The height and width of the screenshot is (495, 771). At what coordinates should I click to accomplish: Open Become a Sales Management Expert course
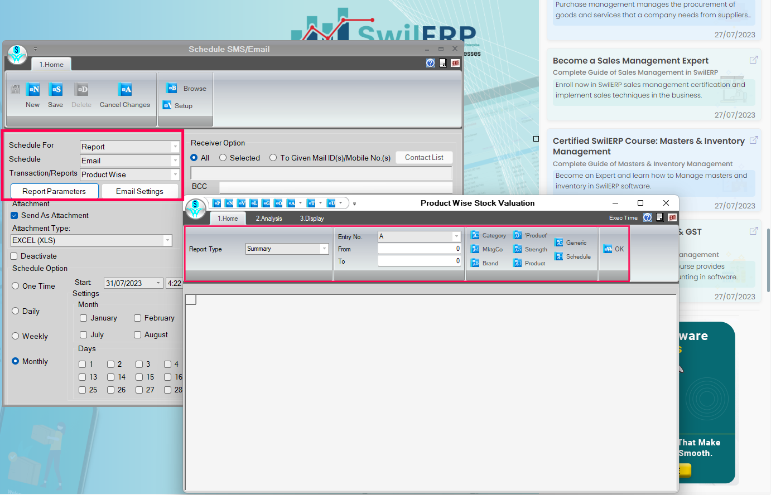630,61
